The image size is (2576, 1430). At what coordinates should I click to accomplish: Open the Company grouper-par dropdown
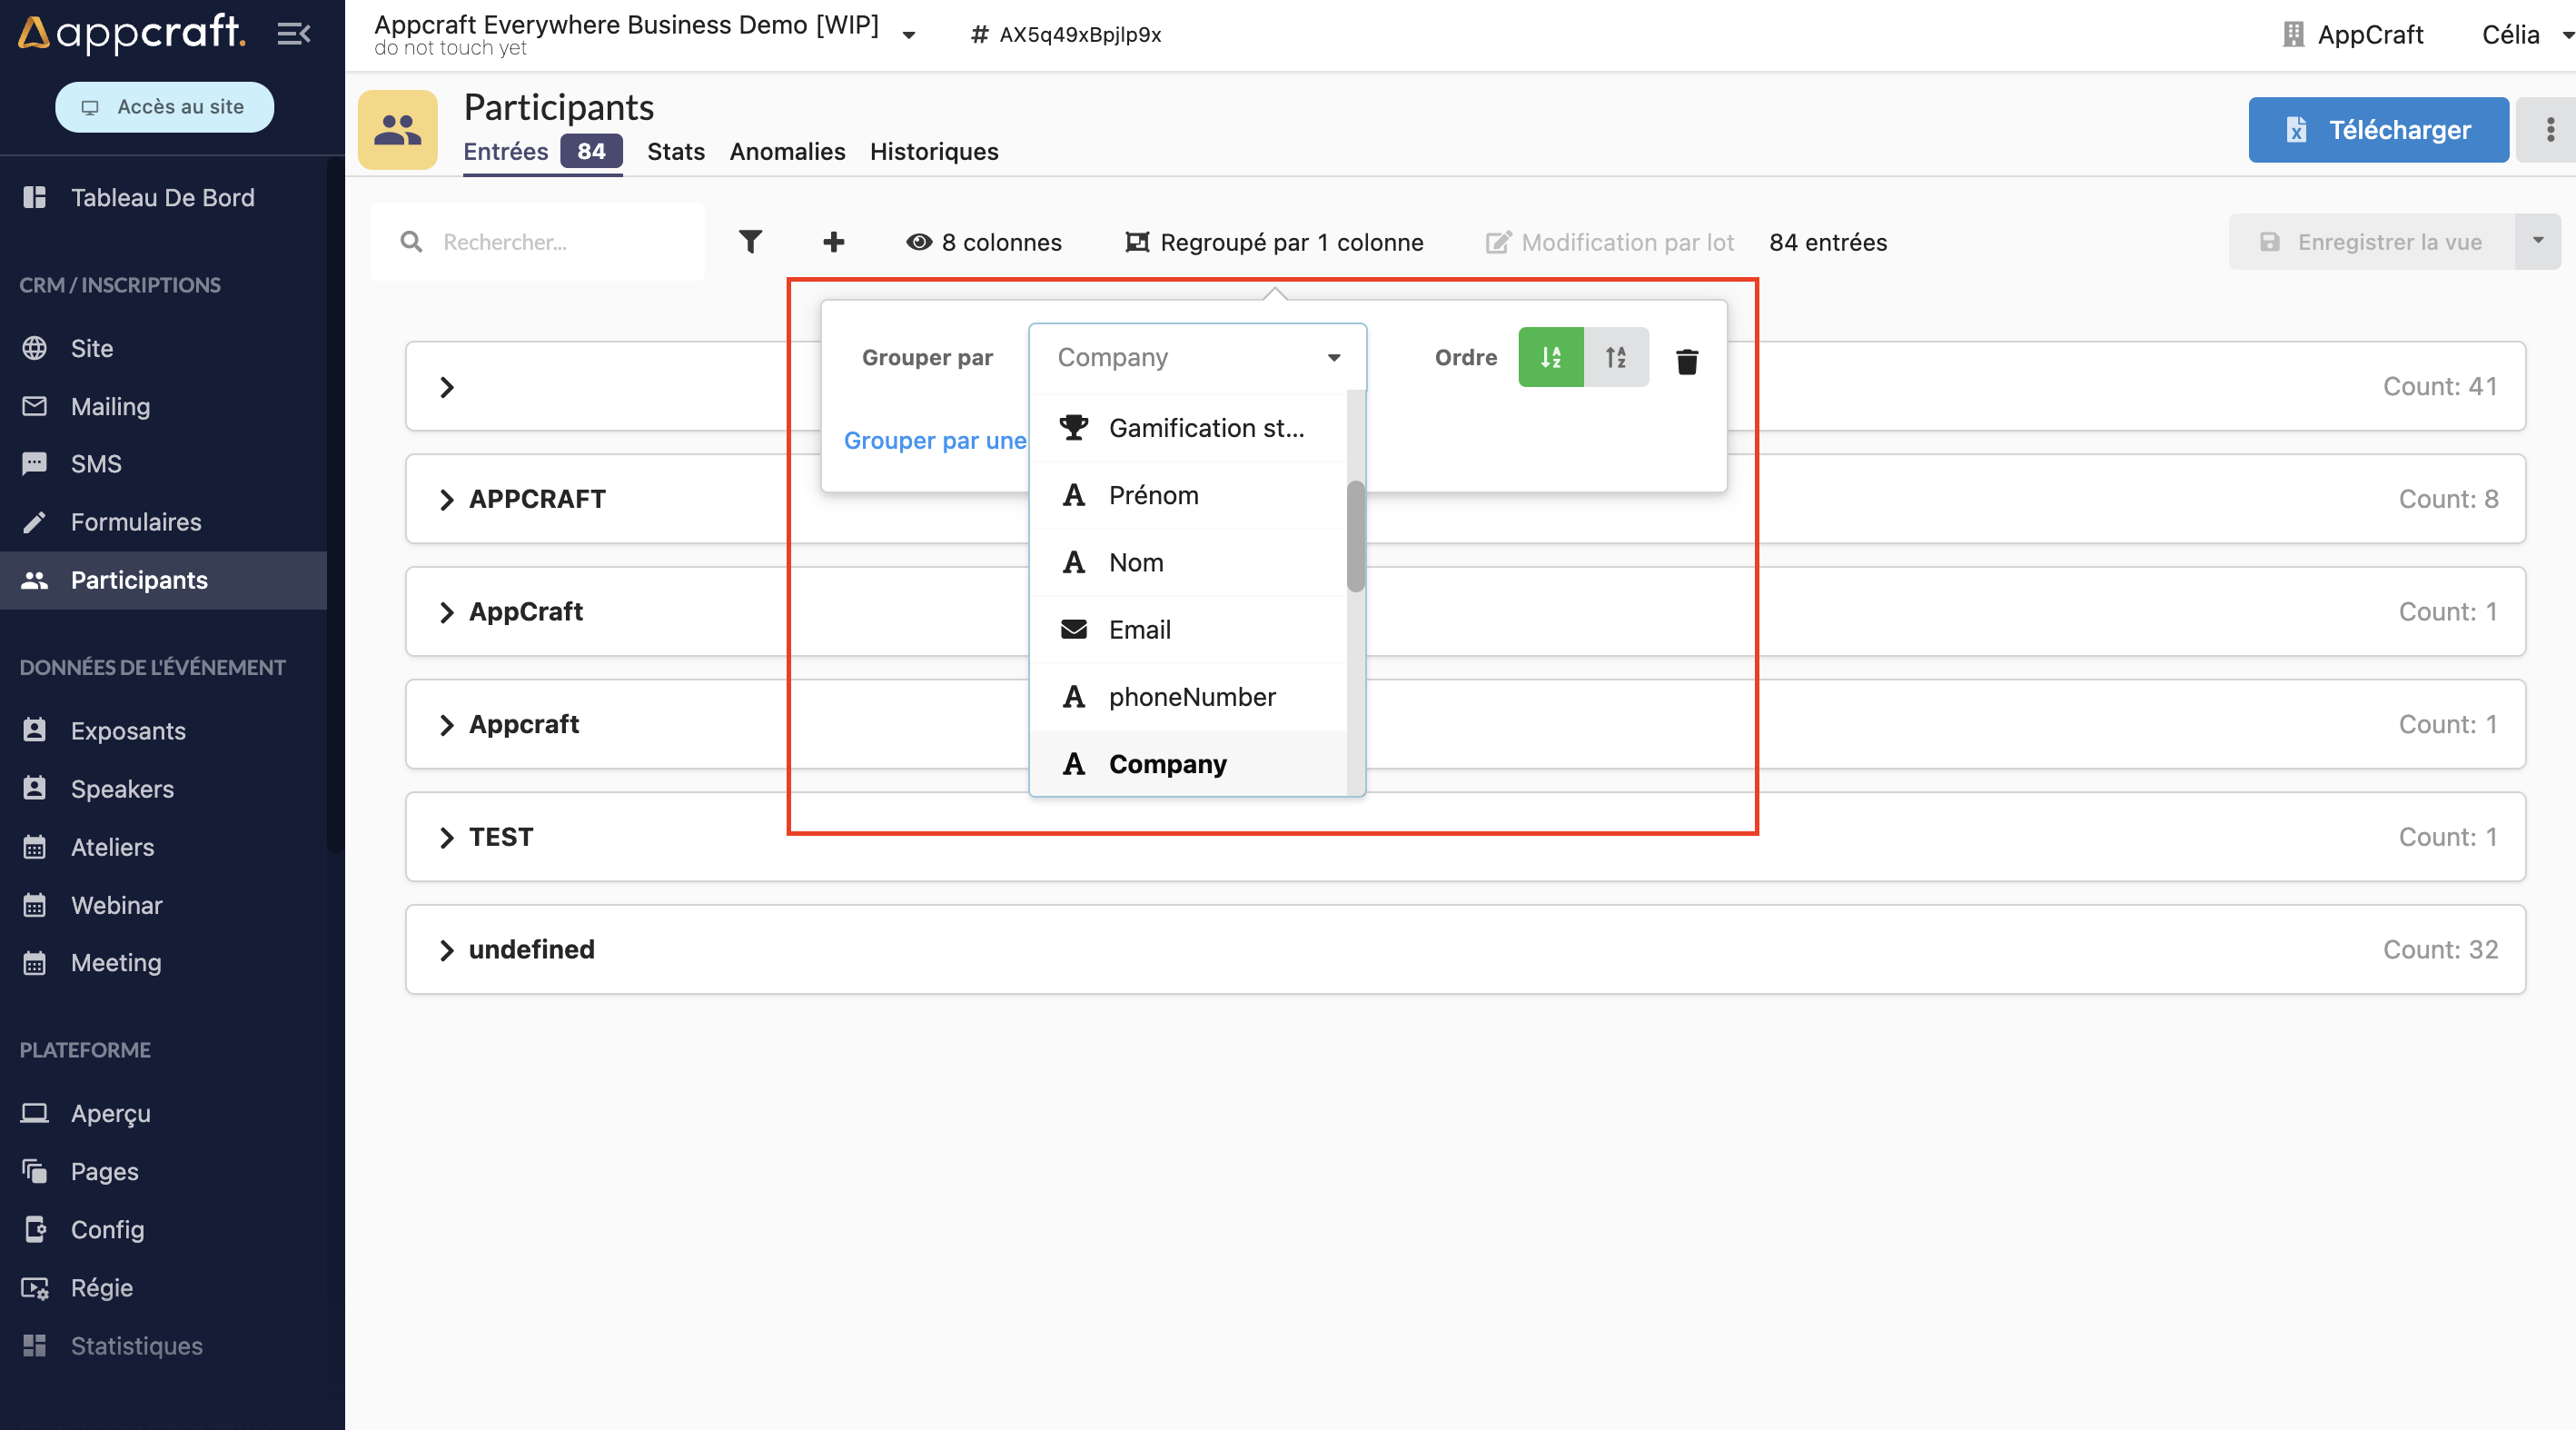(x=1196, y=357)
